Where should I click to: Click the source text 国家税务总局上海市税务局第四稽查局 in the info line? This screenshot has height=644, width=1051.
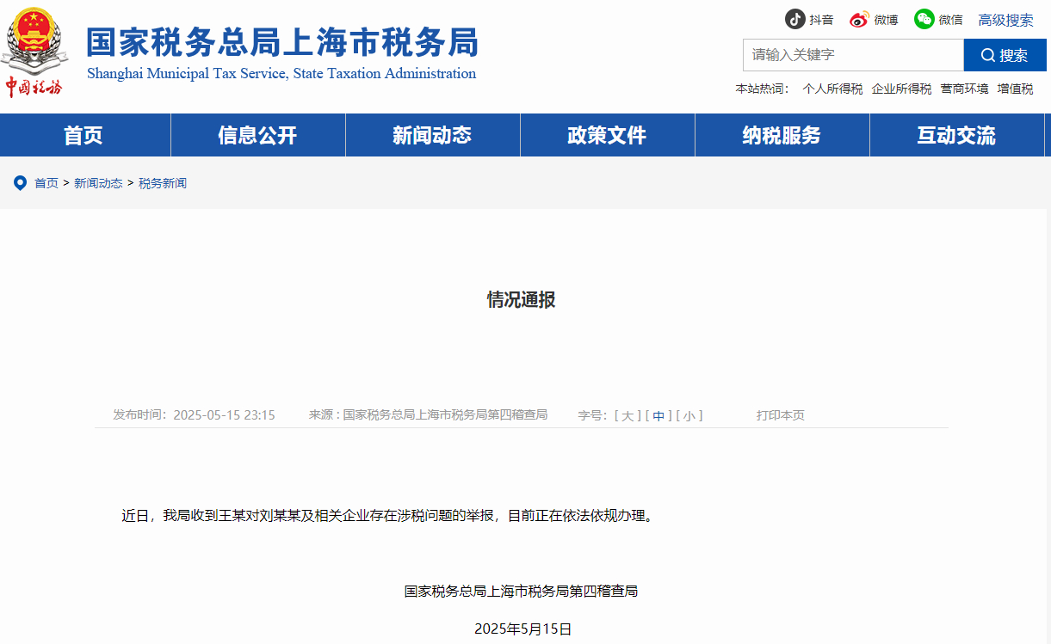(x=445, y=415)
